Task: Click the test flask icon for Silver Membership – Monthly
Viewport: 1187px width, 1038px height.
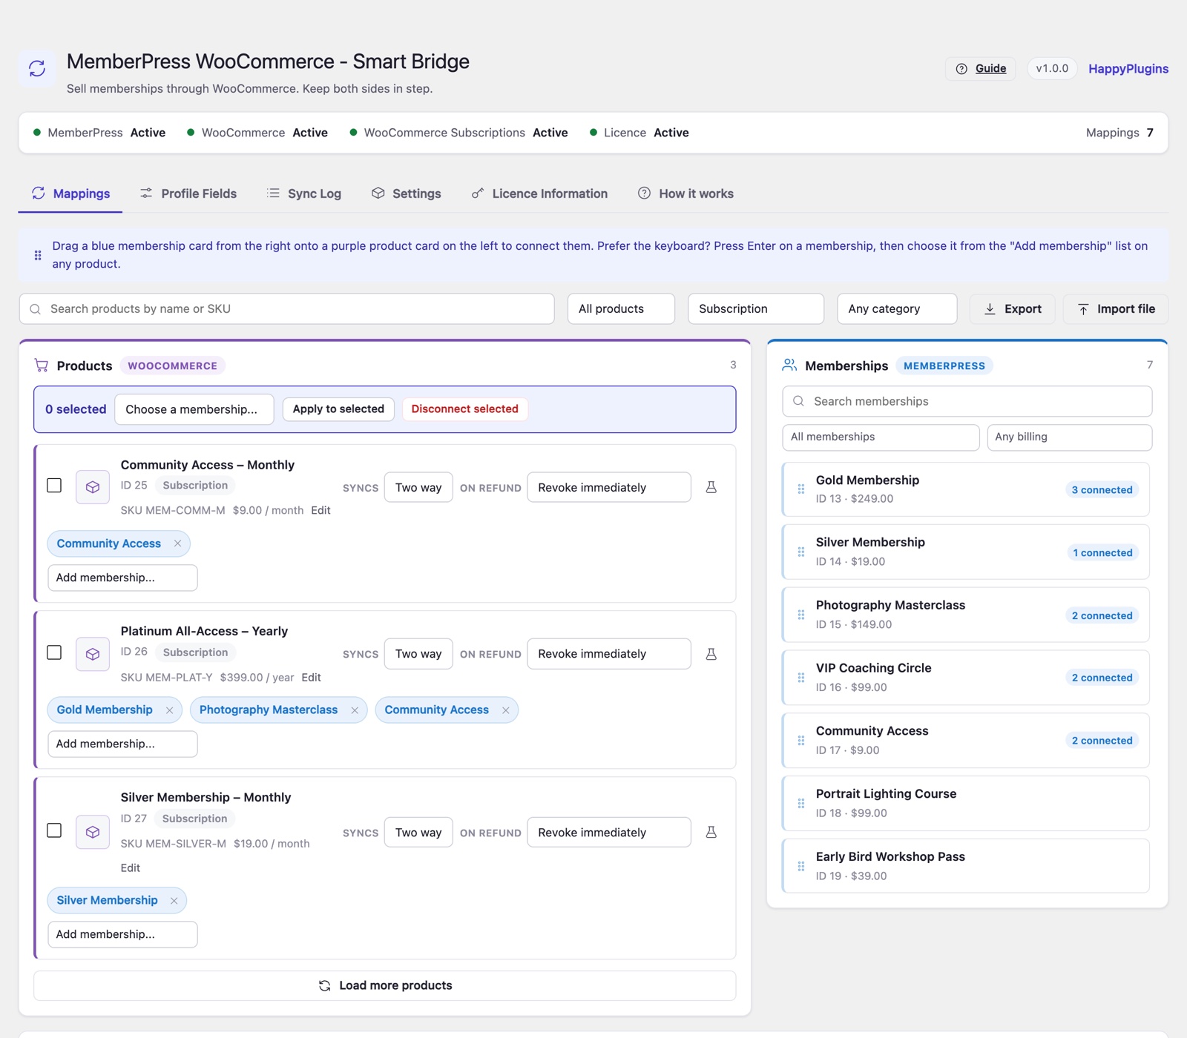Action: [x=711, y=832]
